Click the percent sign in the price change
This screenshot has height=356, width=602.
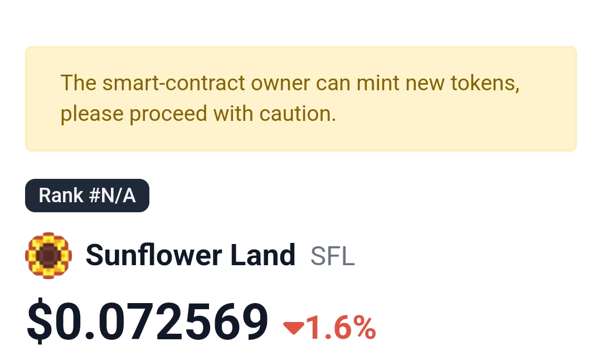(x=365, y=328)
